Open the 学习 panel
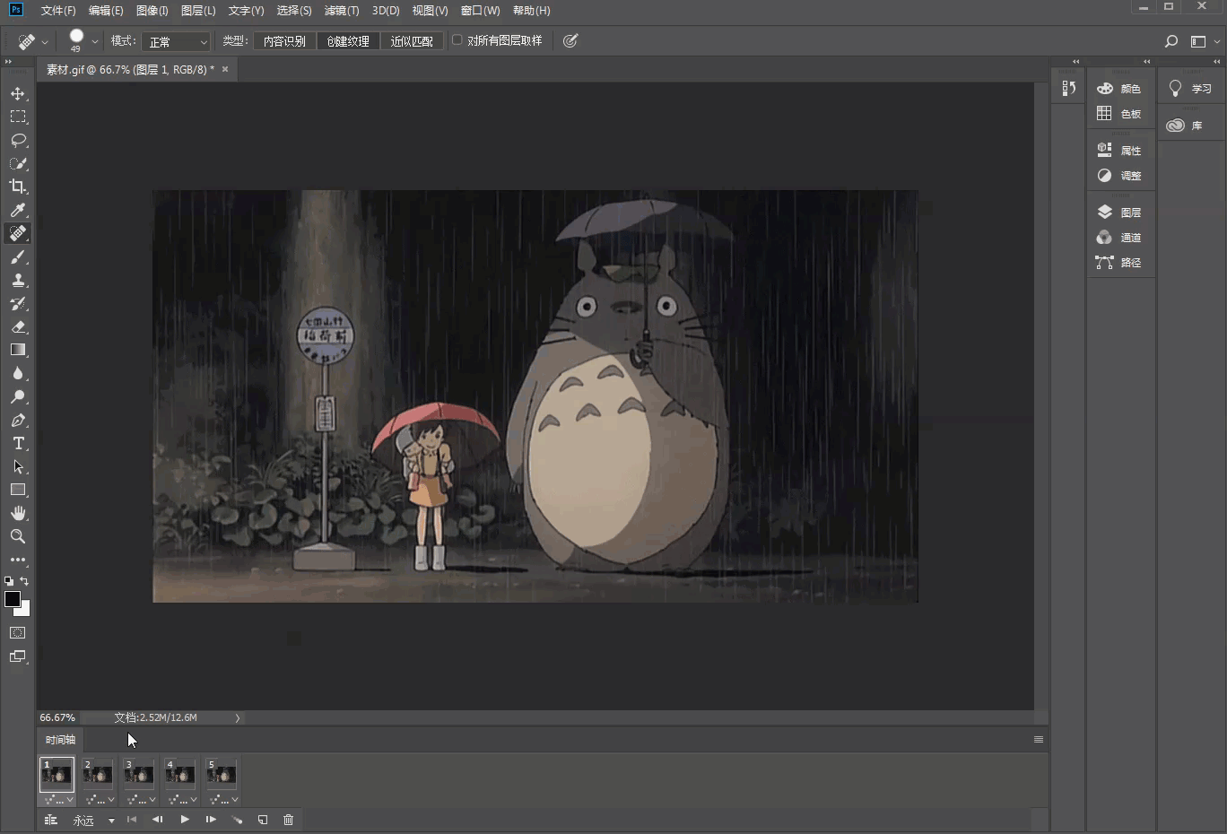 tap(1190, 89)
